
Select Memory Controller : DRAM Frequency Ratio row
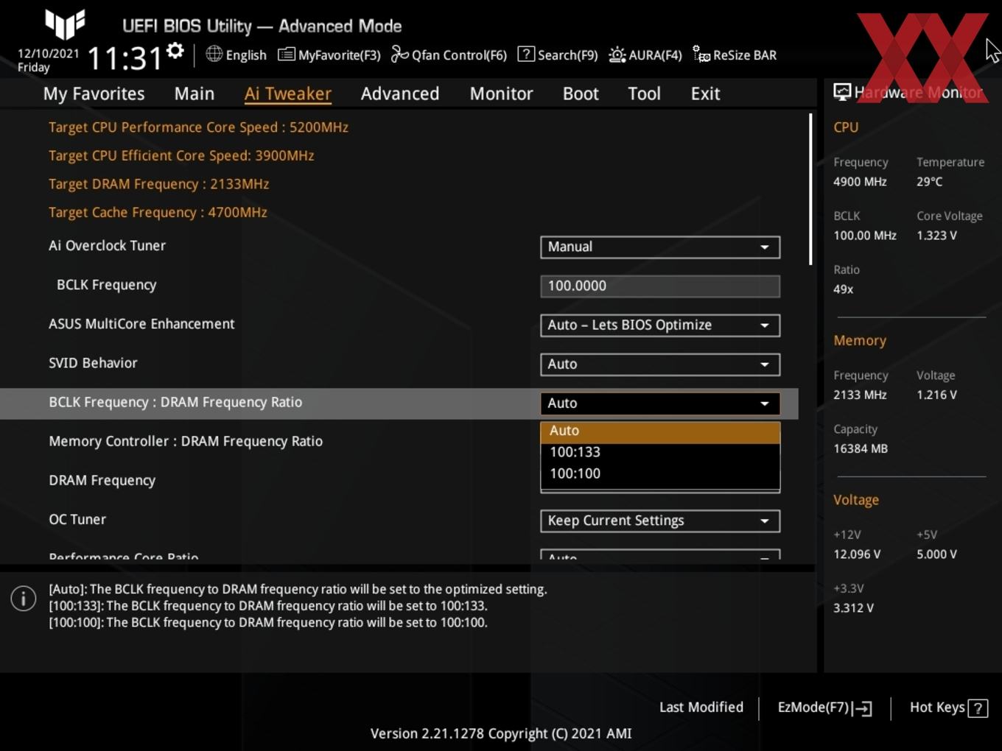click(399, 442)
